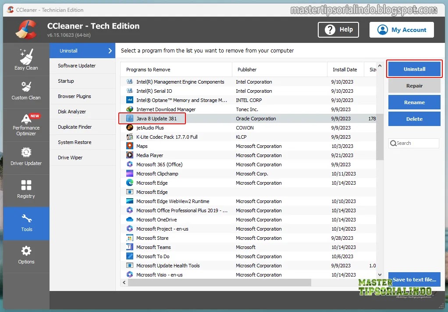Open the Software Updater tool
The image size is (448, 312).
[82, 66]
